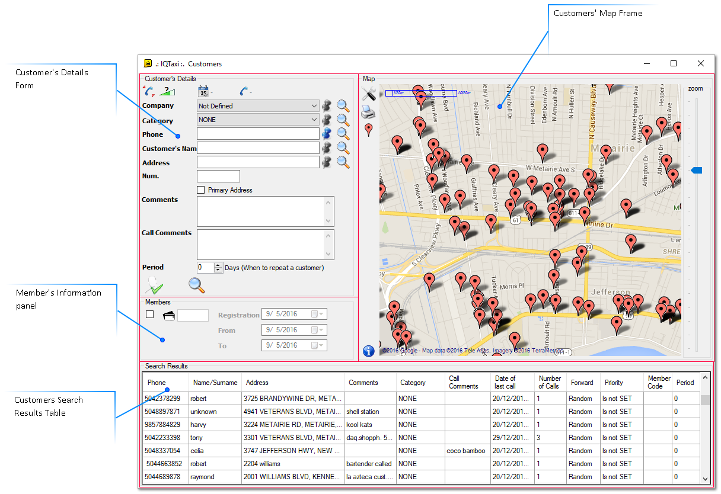
Task: Click the member card icon in Members
Action: [x=168, y=315]
